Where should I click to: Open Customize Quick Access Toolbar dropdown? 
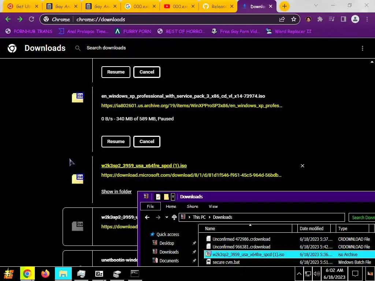click(173, 196)
